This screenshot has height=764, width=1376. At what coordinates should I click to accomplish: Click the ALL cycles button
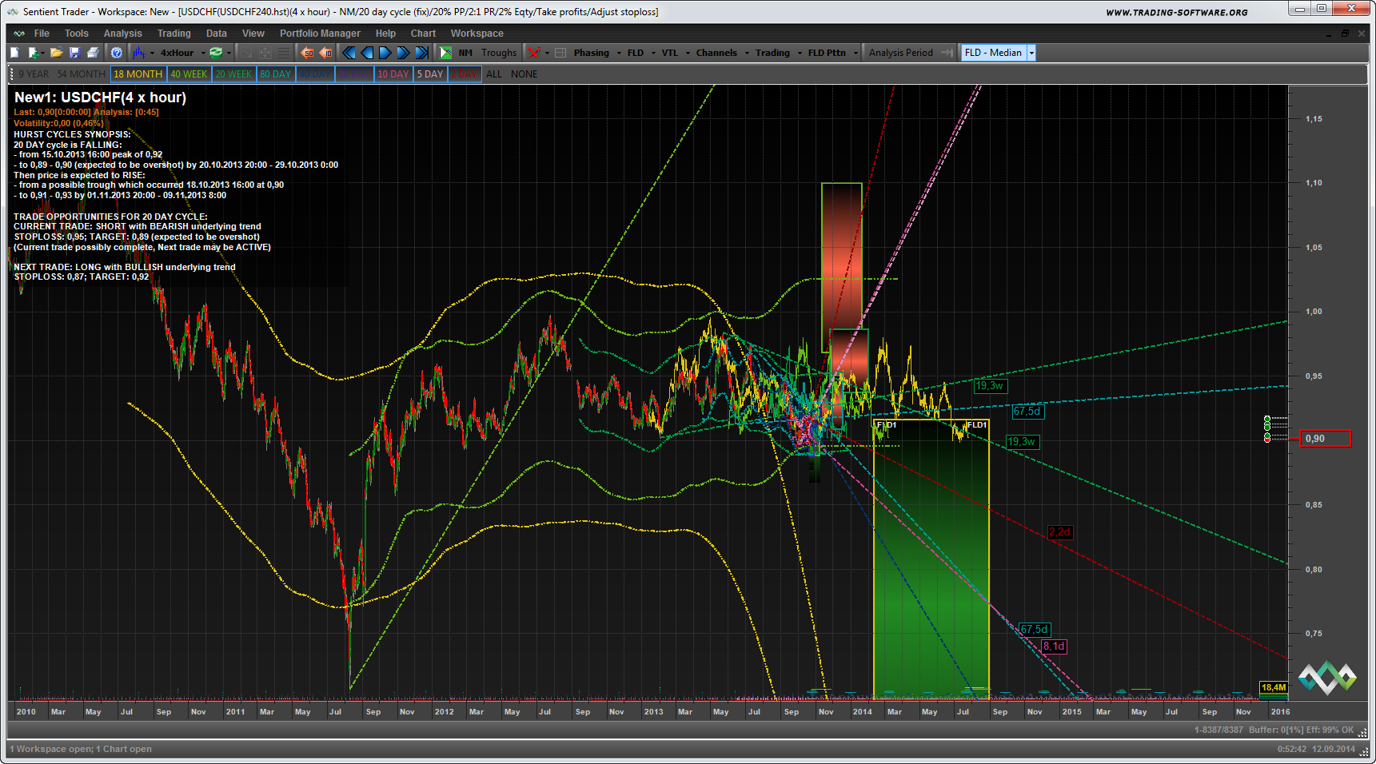click(x=494, y=74)
